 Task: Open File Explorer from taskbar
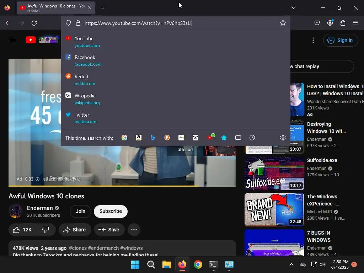click(x=166, y=264)
